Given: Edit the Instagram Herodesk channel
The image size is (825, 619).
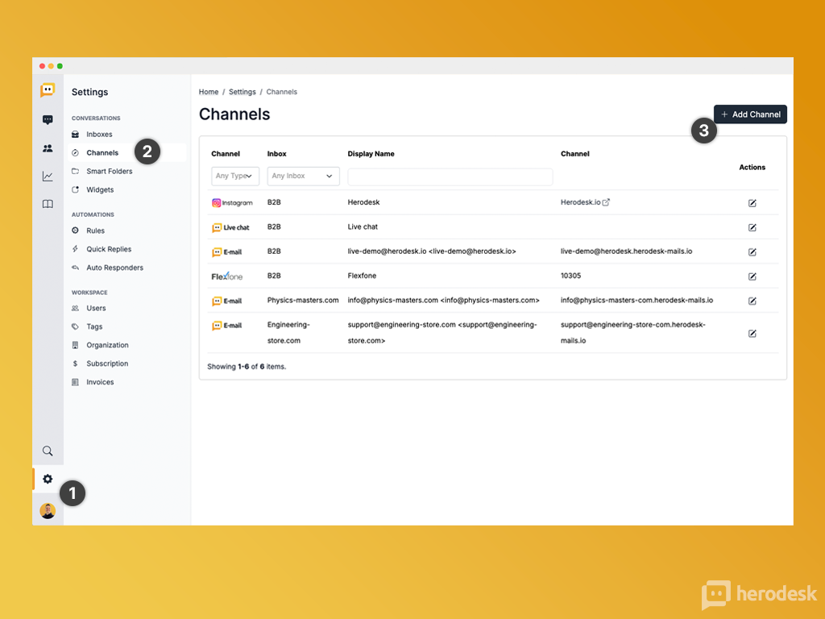Looking at the screenshot, I should pos(752,203).
